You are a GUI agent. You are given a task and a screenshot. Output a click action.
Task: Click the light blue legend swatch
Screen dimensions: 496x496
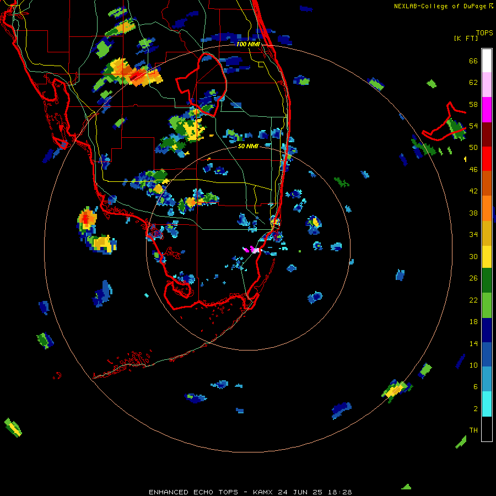[x=487, y=379]
